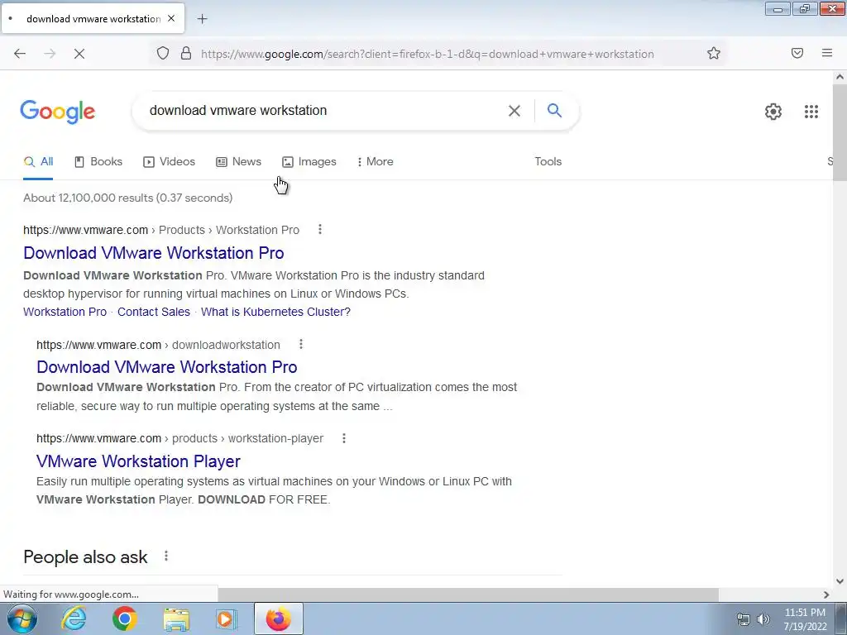Open Windows Explorer from the taskbar
847x635 pixels.
point(176,619)
